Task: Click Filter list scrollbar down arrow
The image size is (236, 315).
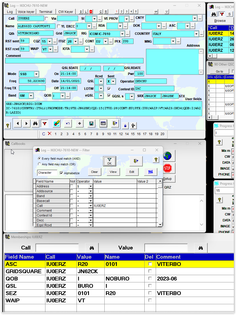Action: tap(160, 225)
